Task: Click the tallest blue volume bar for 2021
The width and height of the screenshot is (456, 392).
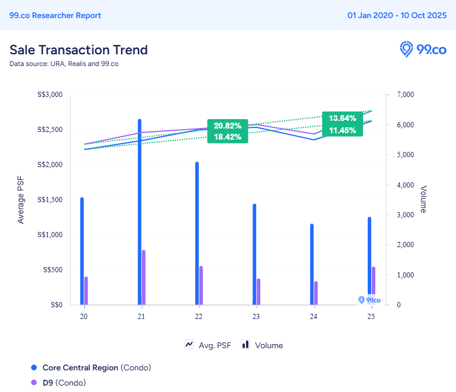Action: pos(140,210)
